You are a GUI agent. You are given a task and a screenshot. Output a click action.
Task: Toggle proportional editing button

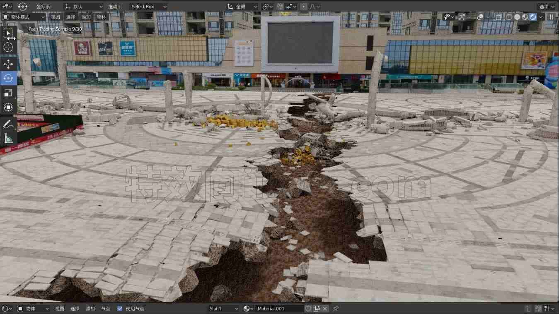pos(304,7)
